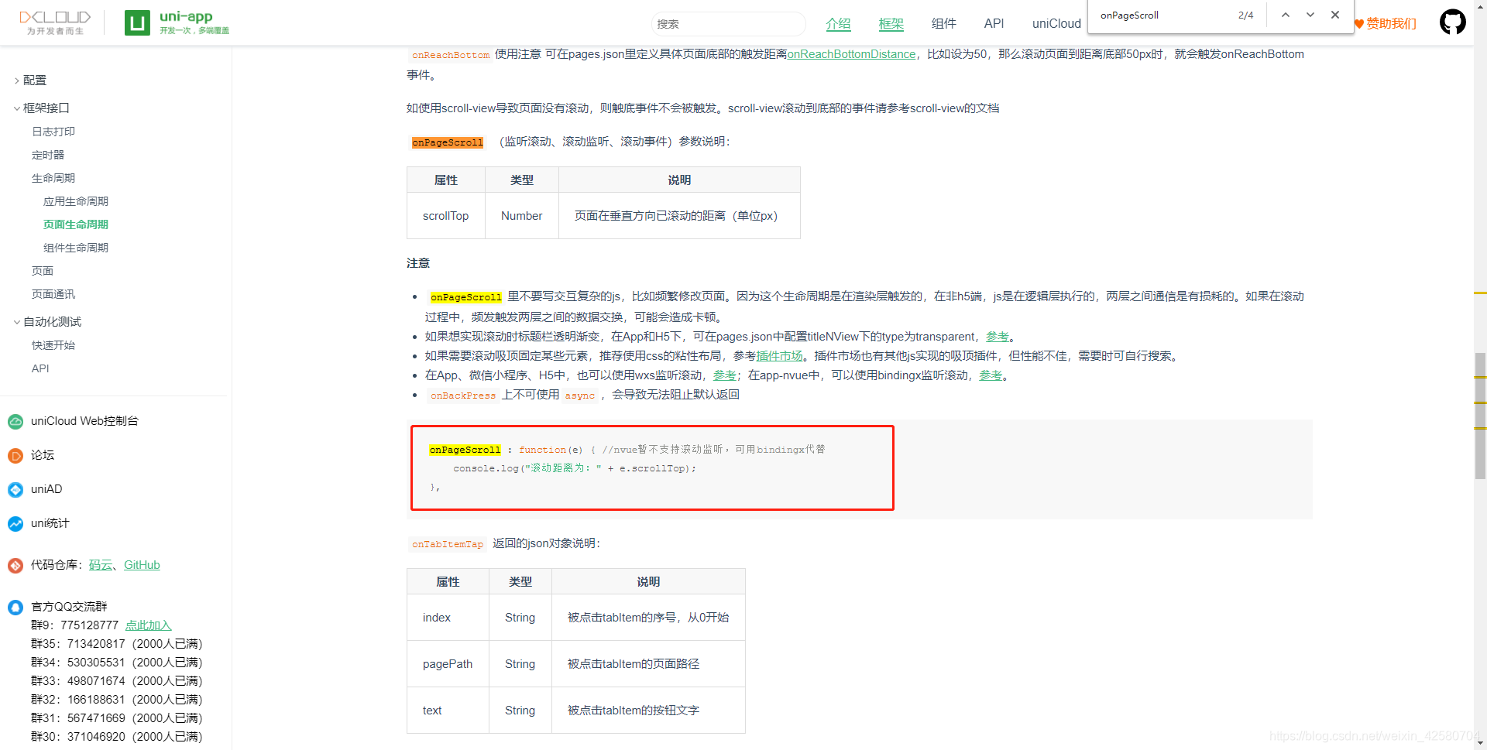
Task: Click 参考 link after wxs监听滚动
Action: click(724, 375)
